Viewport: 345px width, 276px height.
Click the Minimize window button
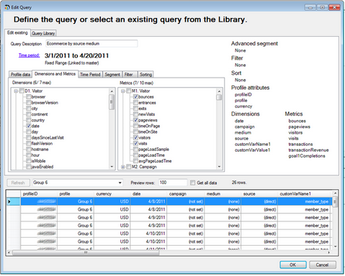[310, 7]
